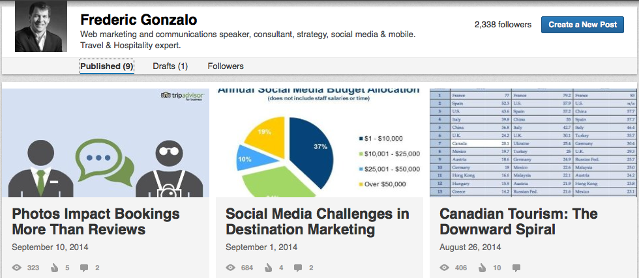
Task: Open the 2,338 followers link
Action: click(x=503, y=25)
